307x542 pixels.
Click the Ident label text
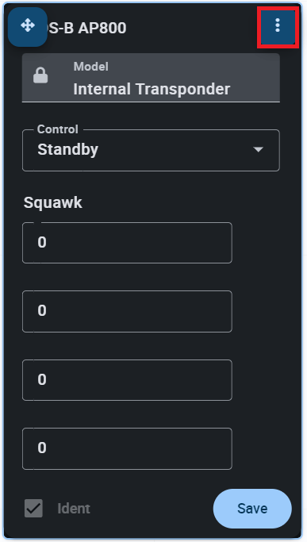coord(74,509)
